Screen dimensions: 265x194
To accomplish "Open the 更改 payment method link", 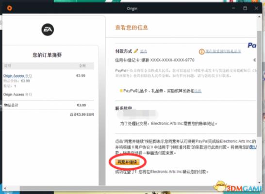I will pyautogui.click(x=144, y=51).
